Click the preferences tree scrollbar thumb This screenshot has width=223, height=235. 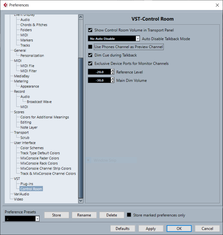pyautogui.click(x=81, y=128)
